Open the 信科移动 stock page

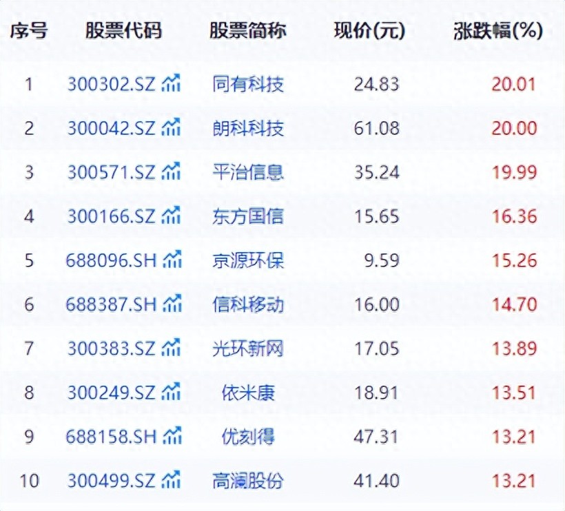(248, 304)
